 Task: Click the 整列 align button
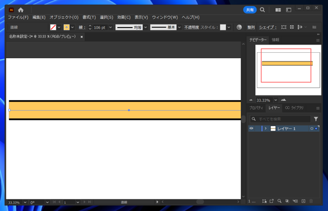click(x=251, y=28)
